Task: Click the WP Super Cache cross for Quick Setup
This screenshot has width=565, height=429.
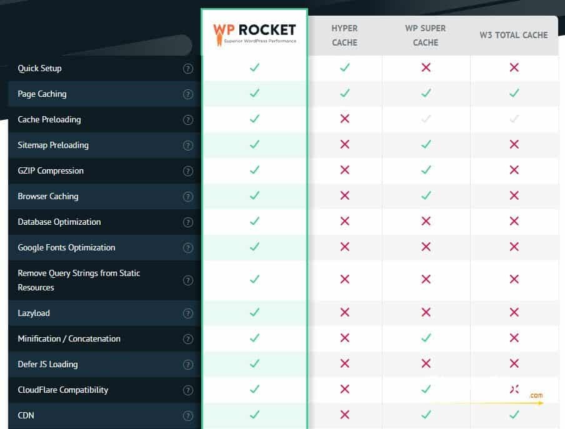Action: 426,67
